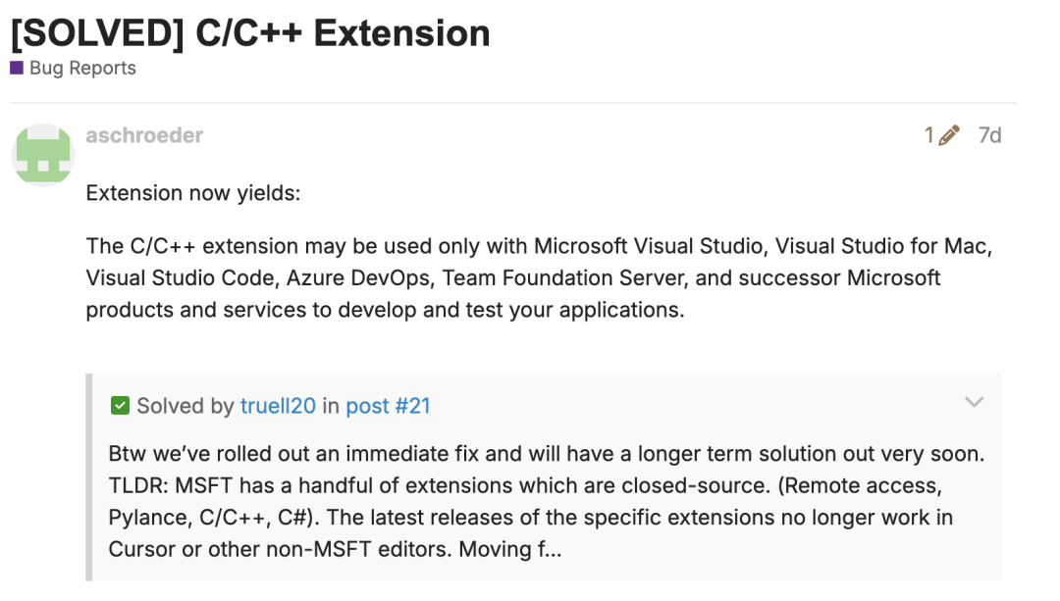The height and width of the screenshot is (601, 1060).
Task: Click the 'Azure DevOps' text in post
Action: tap(358, 277)
